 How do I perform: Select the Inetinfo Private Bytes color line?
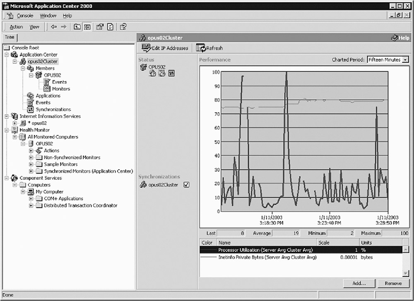[208, 257]
